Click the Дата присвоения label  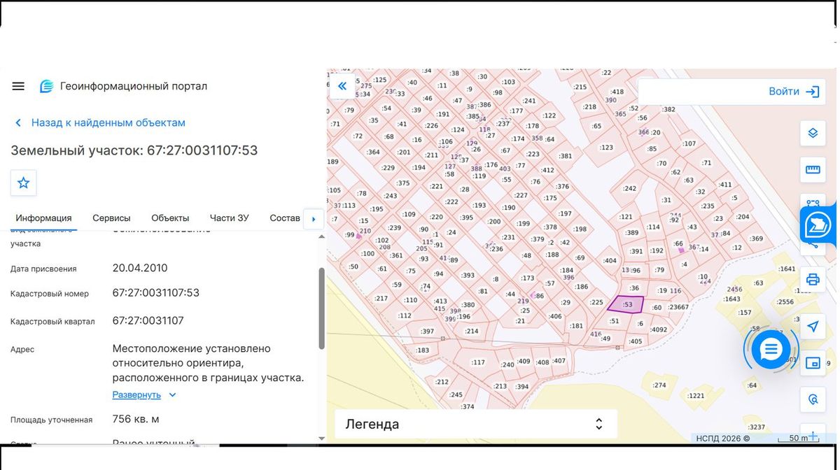click(43, 269)
